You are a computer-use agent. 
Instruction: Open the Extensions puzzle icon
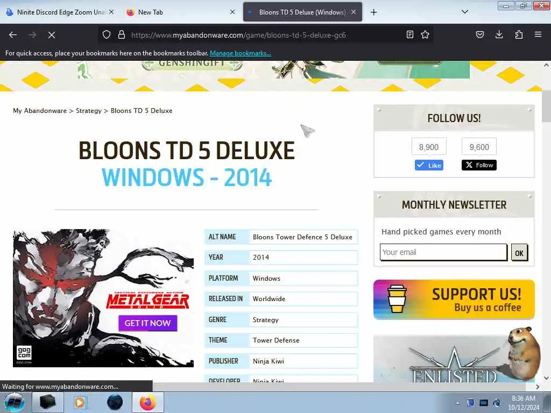(519, 34)
